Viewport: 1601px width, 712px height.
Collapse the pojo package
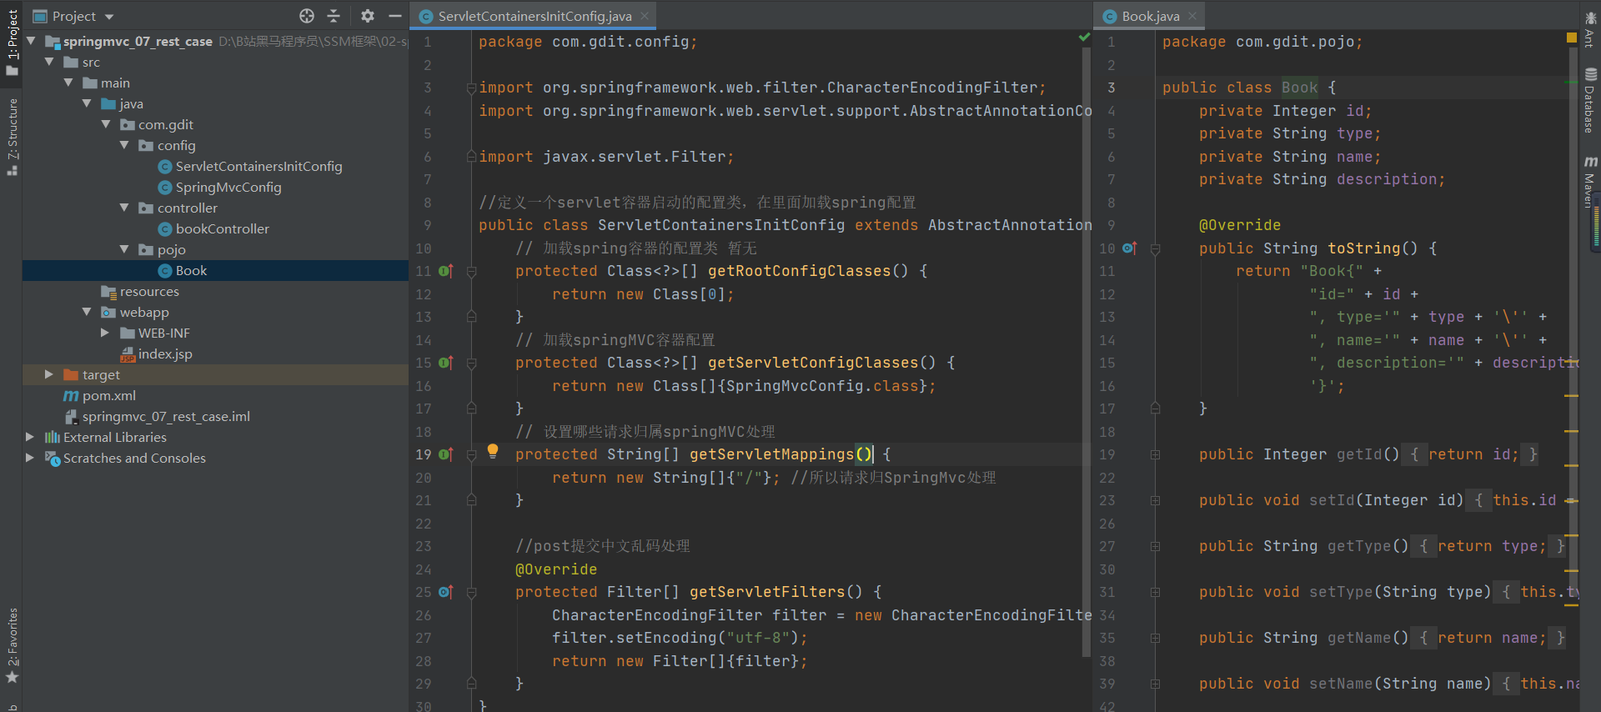[x=124, y=249]
